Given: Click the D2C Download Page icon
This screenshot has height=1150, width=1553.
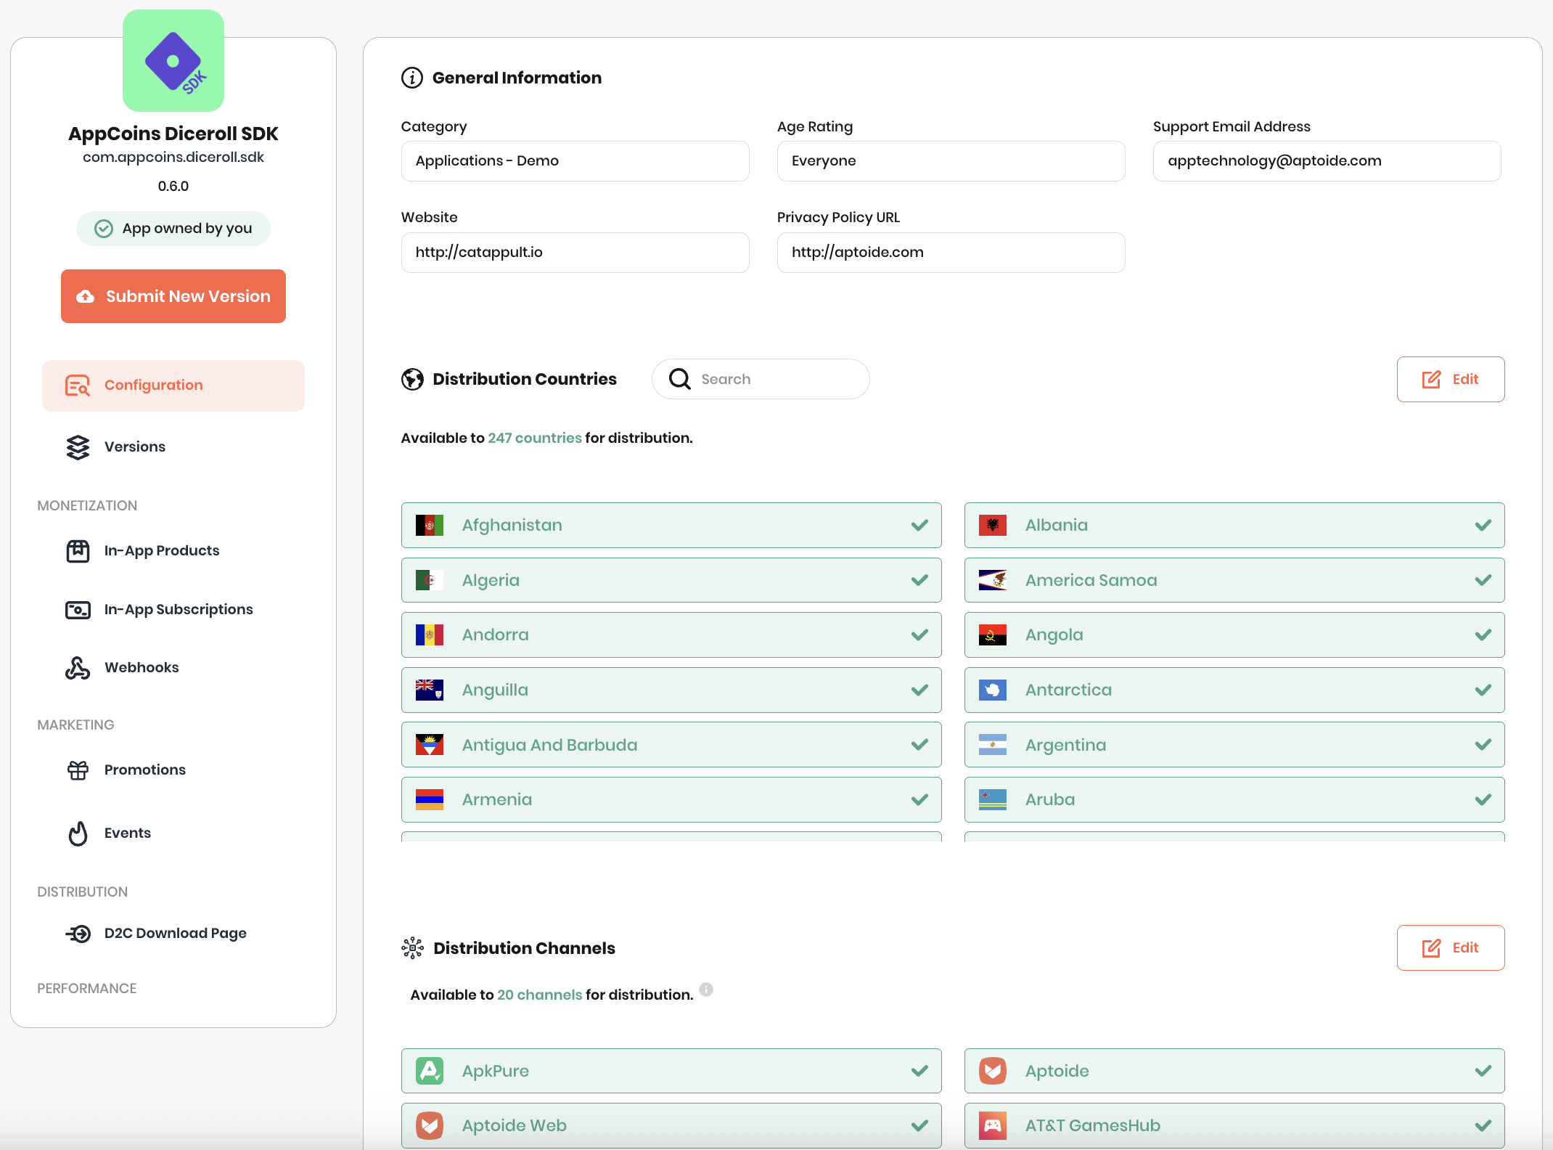Looking at the screenshot, I should pyautogui.click(x=78, y=934).
